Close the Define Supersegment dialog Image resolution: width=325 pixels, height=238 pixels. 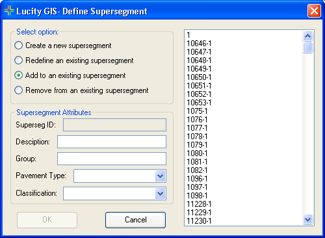pyautogui.click(x=314, y=11)
